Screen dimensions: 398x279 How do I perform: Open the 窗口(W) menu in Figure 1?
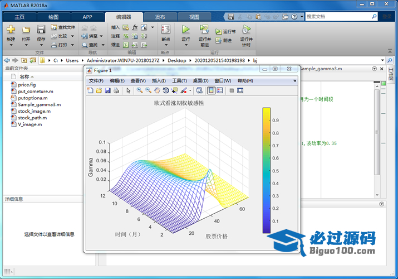tap(223, 81)
